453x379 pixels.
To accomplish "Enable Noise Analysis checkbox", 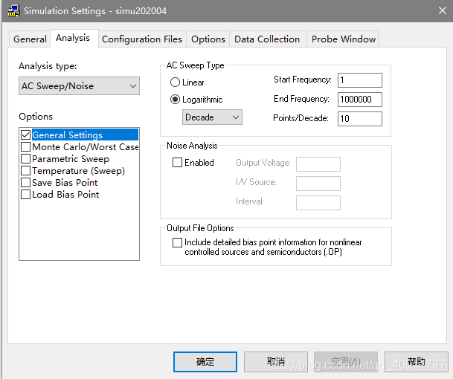I will 177,162.
